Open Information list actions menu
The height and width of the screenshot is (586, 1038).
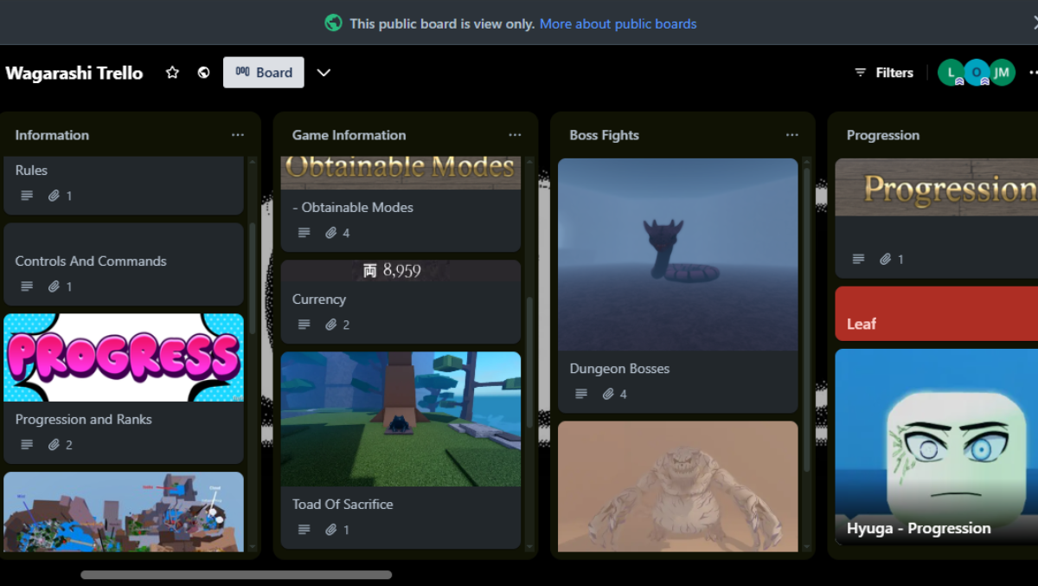[x=238, y=135]
